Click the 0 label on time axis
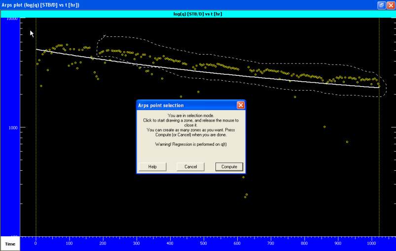This screenshot has width=396, height=251. click(36, 243)
